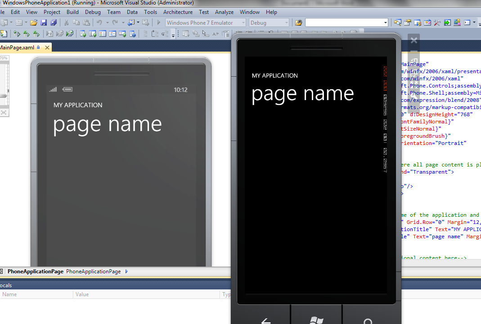
Task: Open Solution Explorer from toolbar icon
Action: coord(397,22)
